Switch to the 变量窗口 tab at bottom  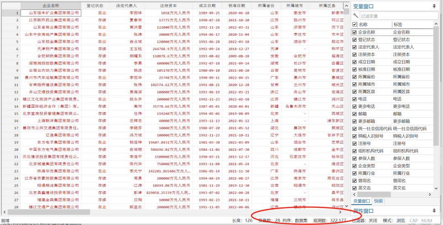pos(362,201)
